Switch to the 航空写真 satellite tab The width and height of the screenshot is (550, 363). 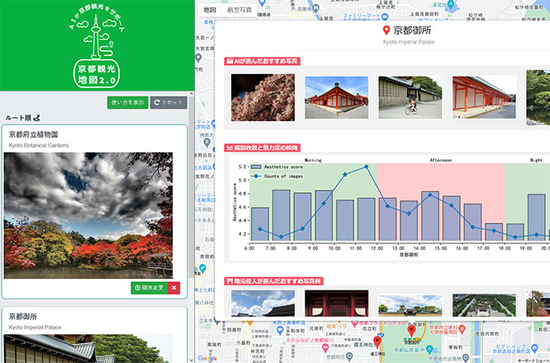(239, 9)
